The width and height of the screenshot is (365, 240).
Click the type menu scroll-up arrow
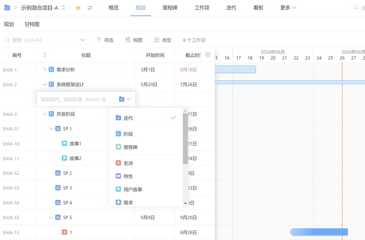point(185,111)
